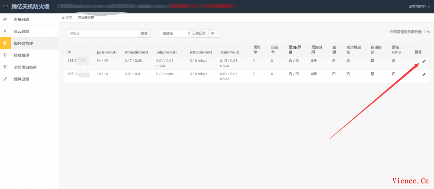Viewport: 434px width, 189px height.
Task: Open 嗅探设置 from the sidebar
Action: tap(21, 79)
